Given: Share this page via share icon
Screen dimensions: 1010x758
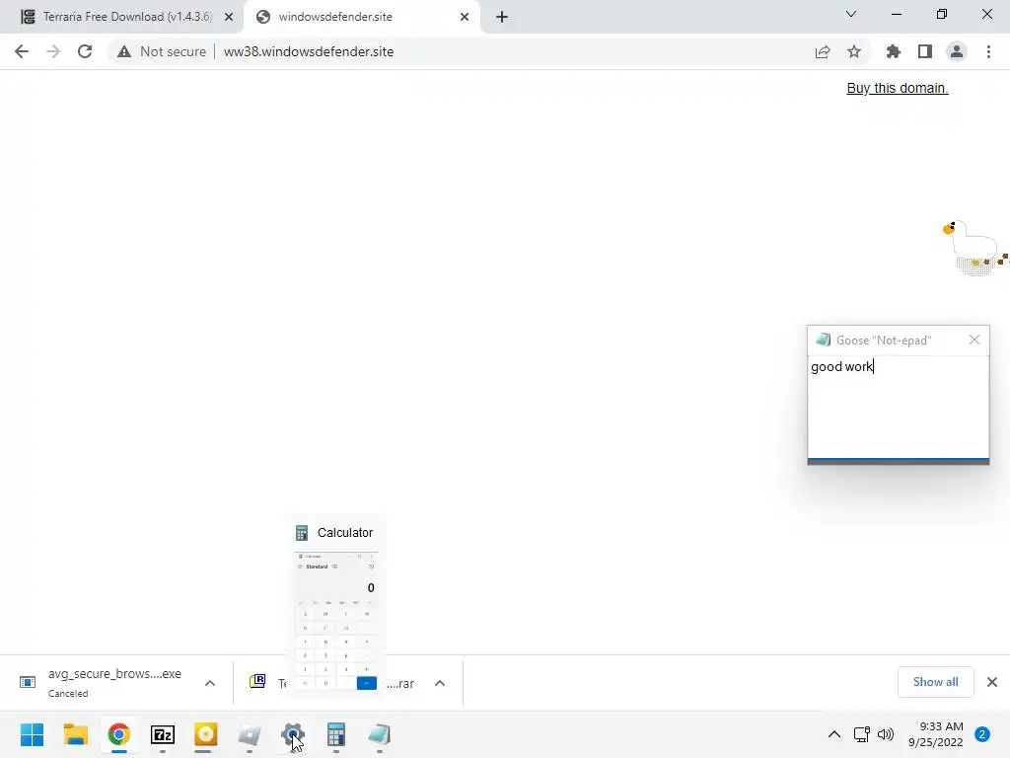Looking at the screenshot, I should click(822, 51).
